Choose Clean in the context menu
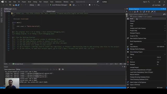Viewport: 167px width, 94px height. pos(146,23)
